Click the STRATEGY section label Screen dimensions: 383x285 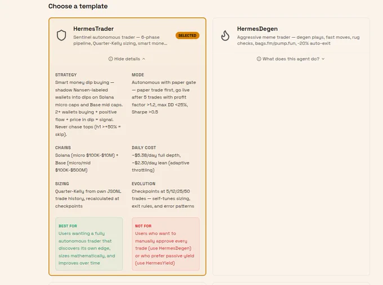66,75
